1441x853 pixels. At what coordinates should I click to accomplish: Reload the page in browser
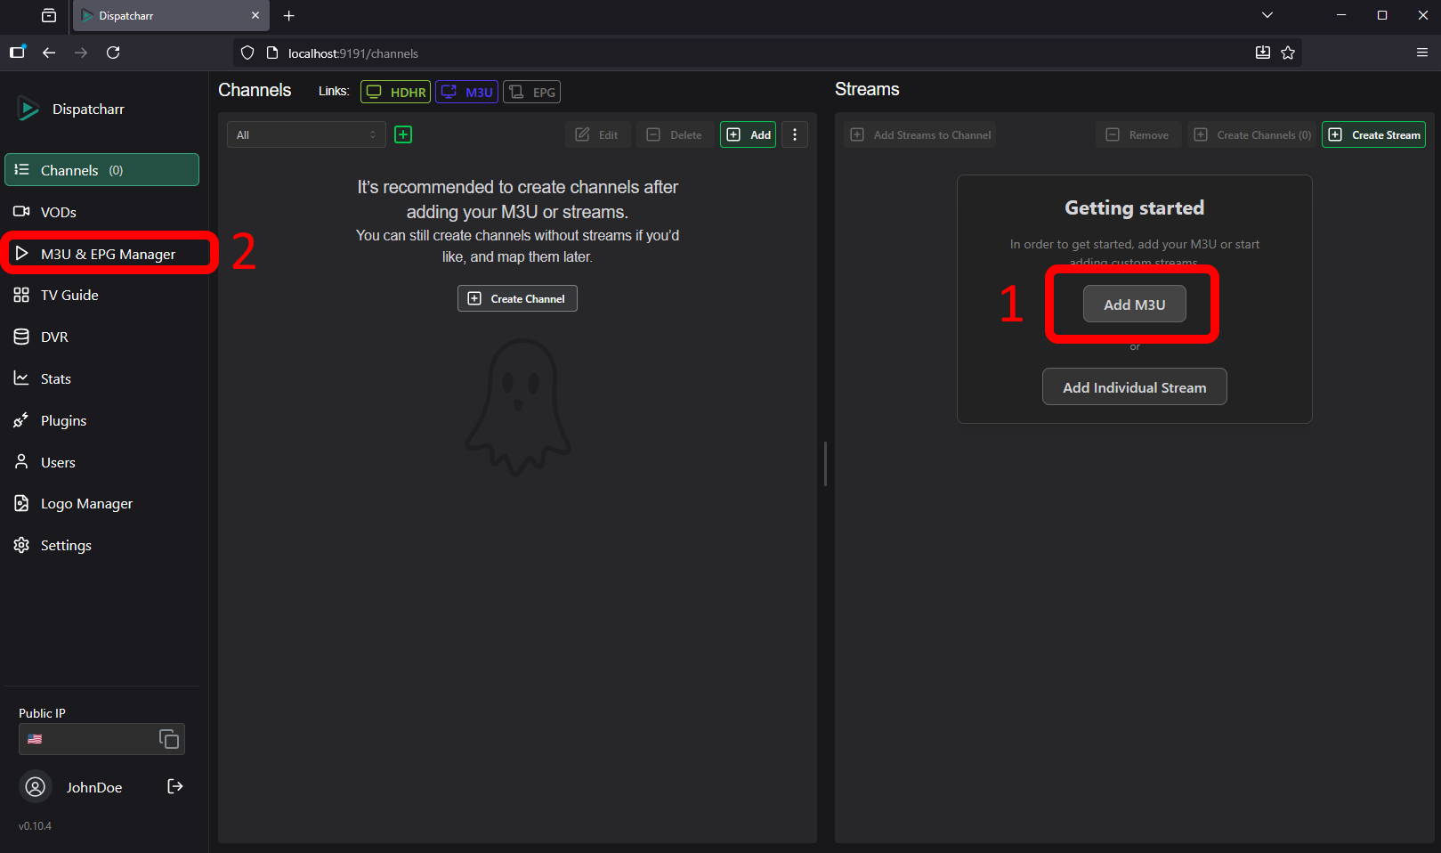[113, 53]
